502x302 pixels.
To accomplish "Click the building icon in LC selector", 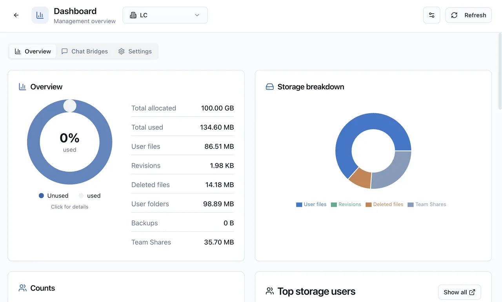I will click(x=133, y=15).
